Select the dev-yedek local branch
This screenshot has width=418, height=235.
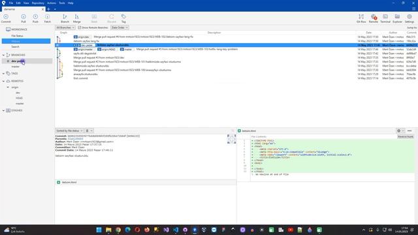(27, 61)
